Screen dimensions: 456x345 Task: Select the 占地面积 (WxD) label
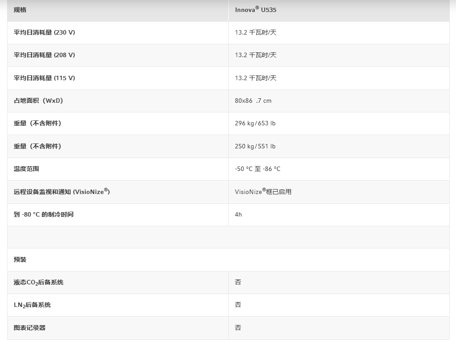click(39, 101)
